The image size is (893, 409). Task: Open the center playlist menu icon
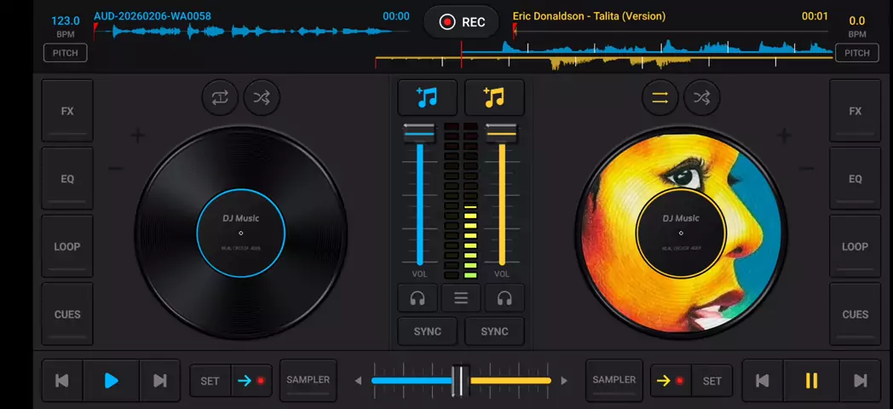pos(461,298)
